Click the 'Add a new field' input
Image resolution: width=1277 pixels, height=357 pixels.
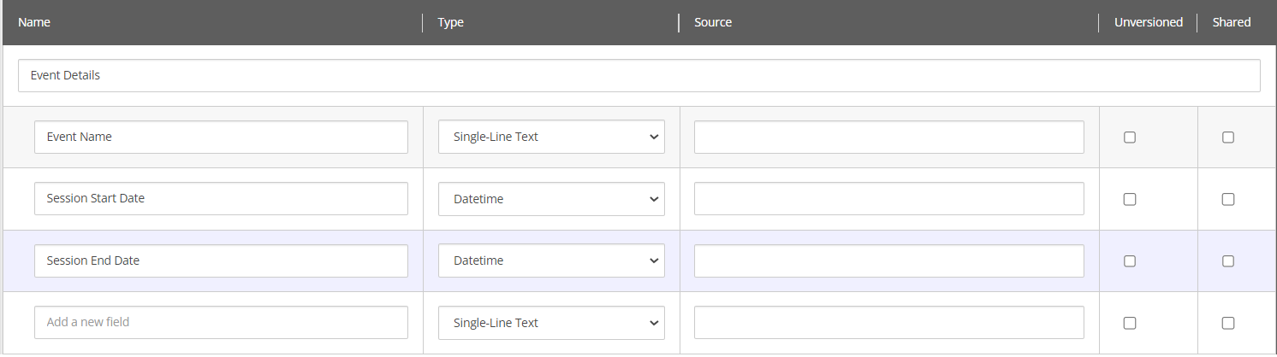221,323
